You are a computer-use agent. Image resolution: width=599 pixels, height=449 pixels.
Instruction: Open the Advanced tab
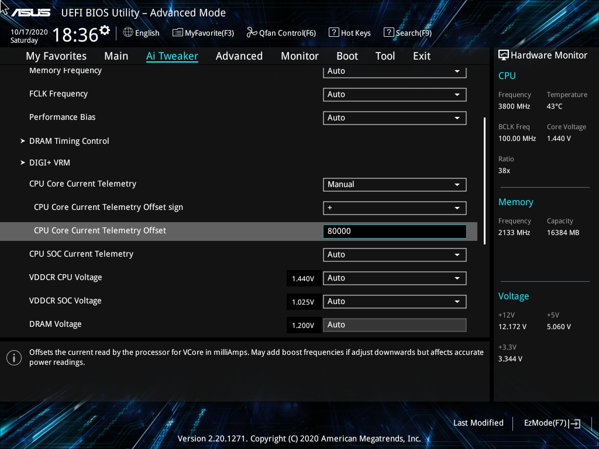pos(239,56)
